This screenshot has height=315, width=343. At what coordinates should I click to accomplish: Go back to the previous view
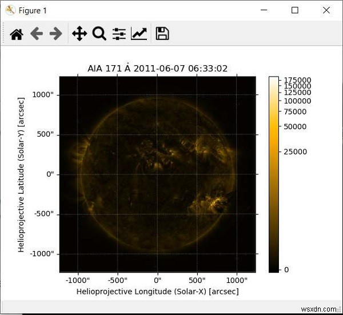[x=37, y=34]
